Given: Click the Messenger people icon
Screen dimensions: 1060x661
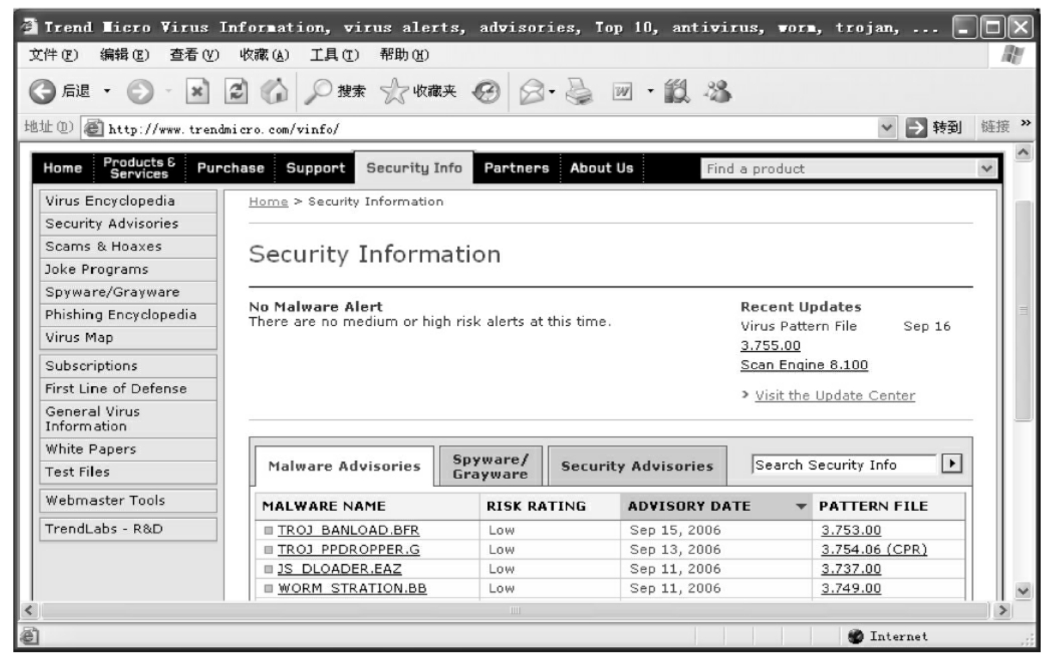Looking at the screenshot, I should tap(717, 92).
